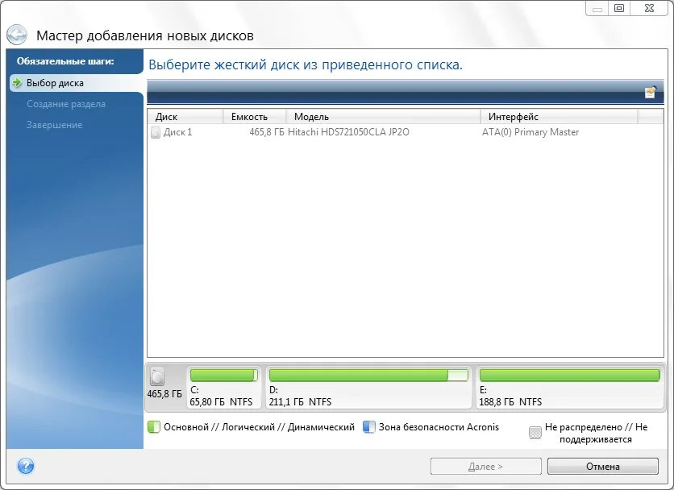Open the help question mark icon
This screenshot has height=490, width=674.
26,466
